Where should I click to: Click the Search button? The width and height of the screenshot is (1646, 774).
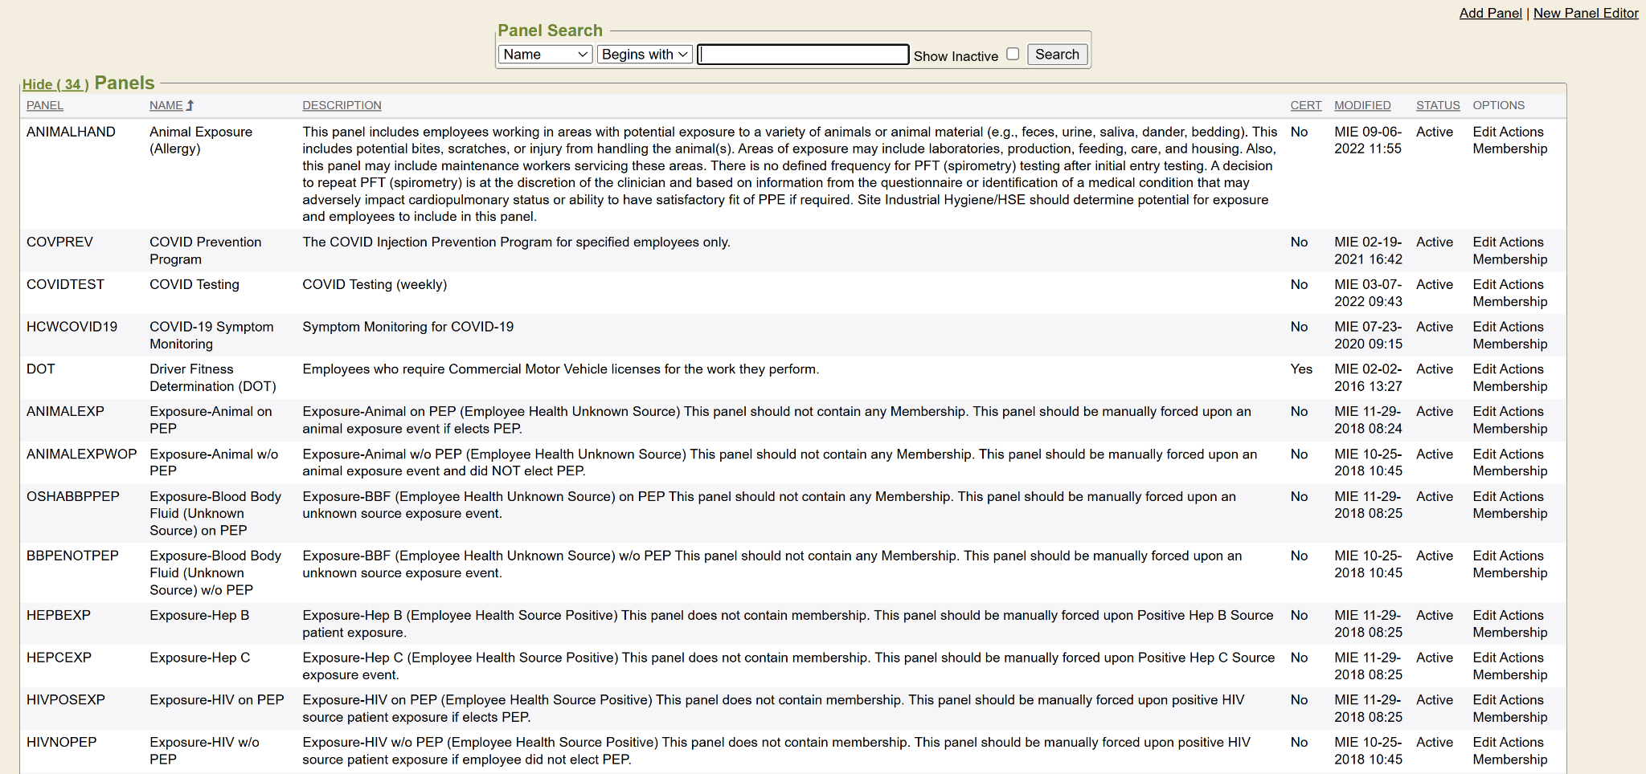coord(1057,54)
